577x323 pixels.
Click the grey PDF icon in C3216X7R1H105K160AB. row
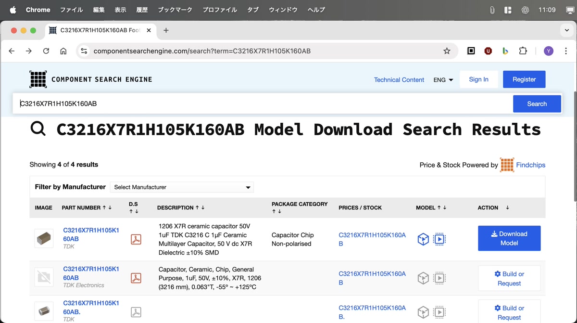click(x=136, y=312)
